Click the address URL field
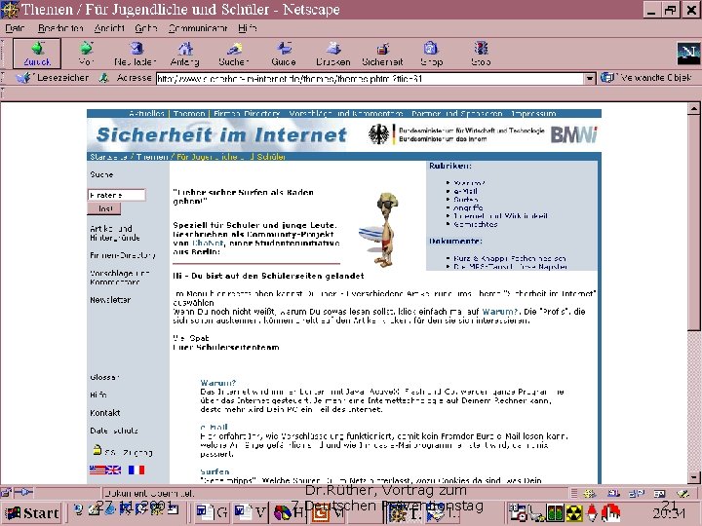The width and height of the screenshot is (702, 526). (x=370, y=79)
